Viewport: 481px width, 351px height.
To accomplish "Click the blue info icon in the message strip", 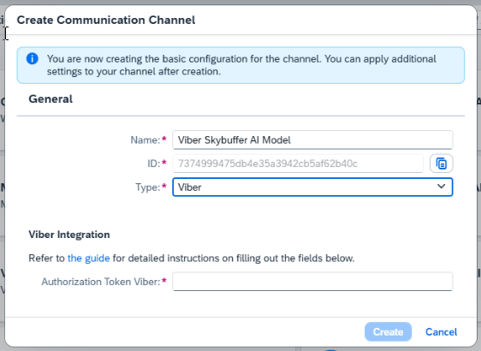I will point(33,58).
